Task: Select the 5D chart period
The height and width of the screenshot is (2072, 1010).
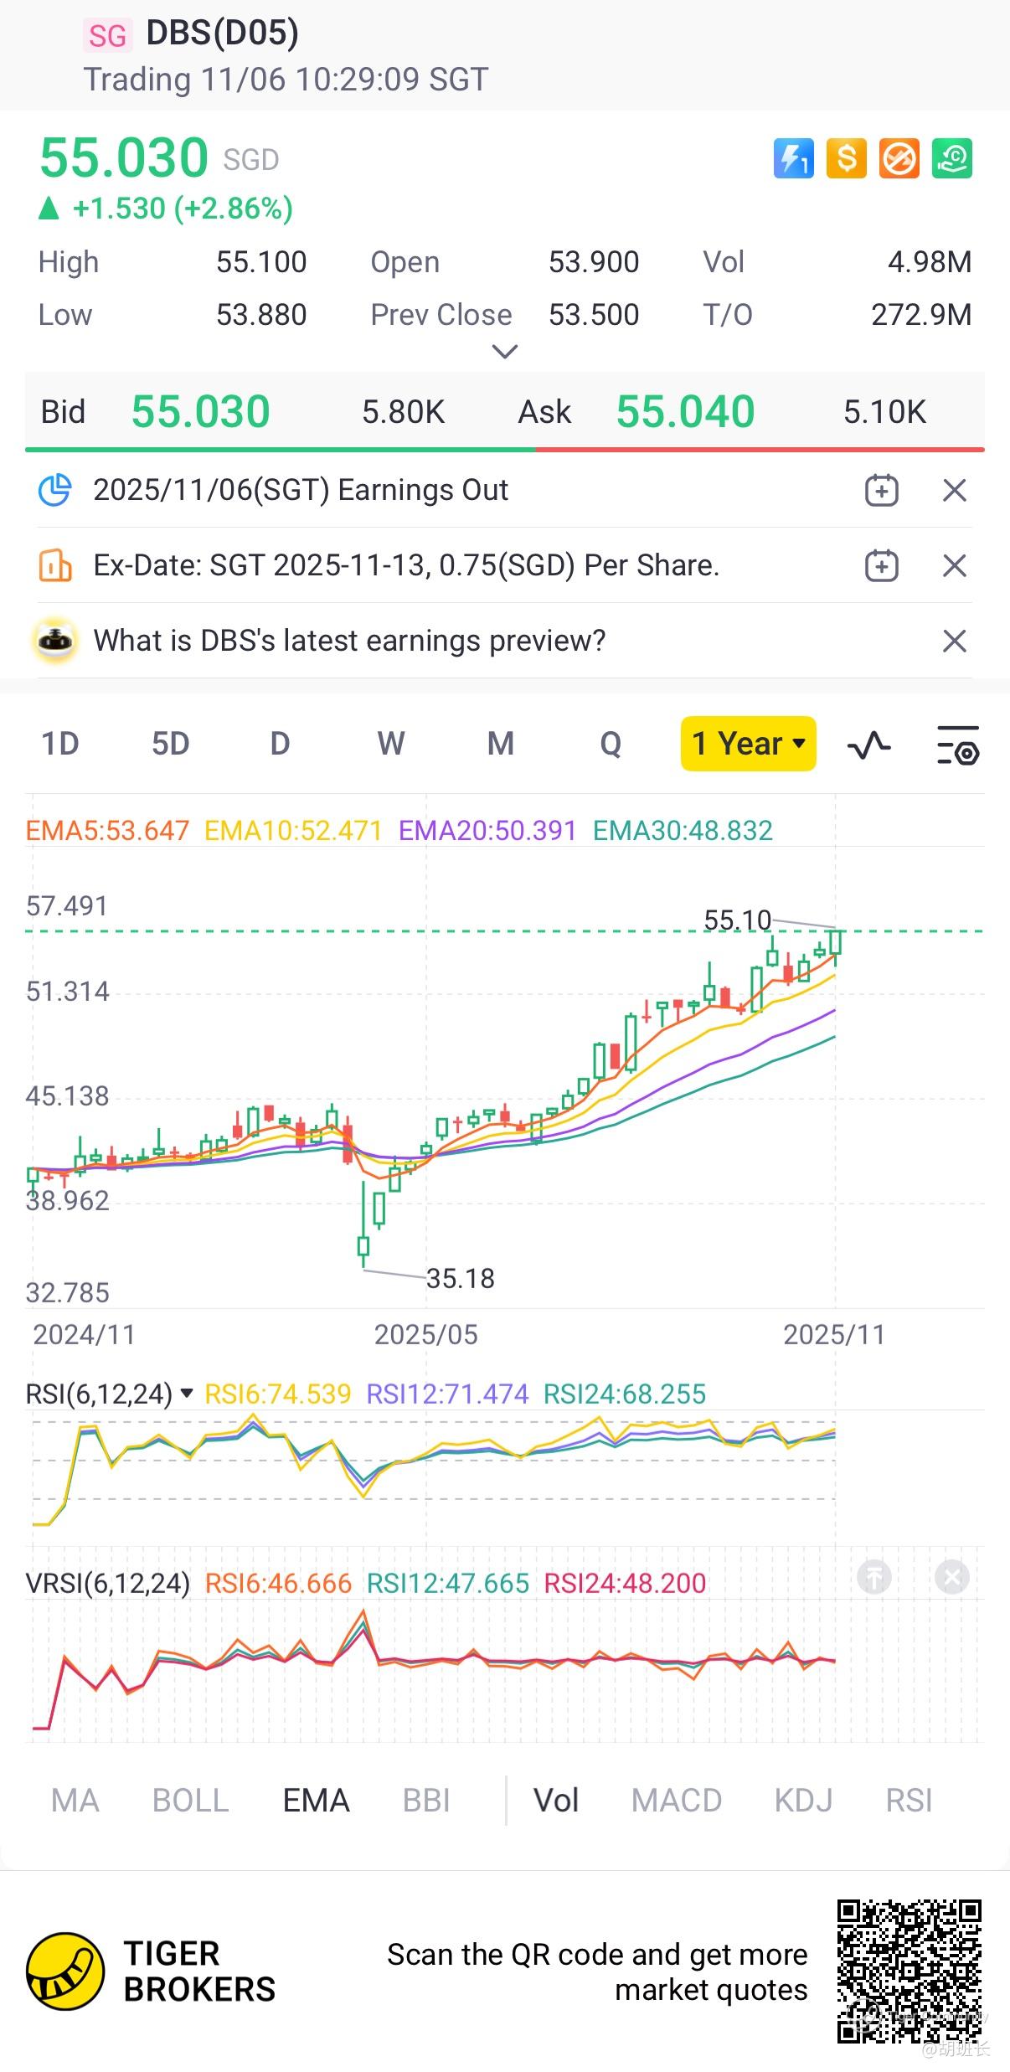Action: tap(170, 744)
